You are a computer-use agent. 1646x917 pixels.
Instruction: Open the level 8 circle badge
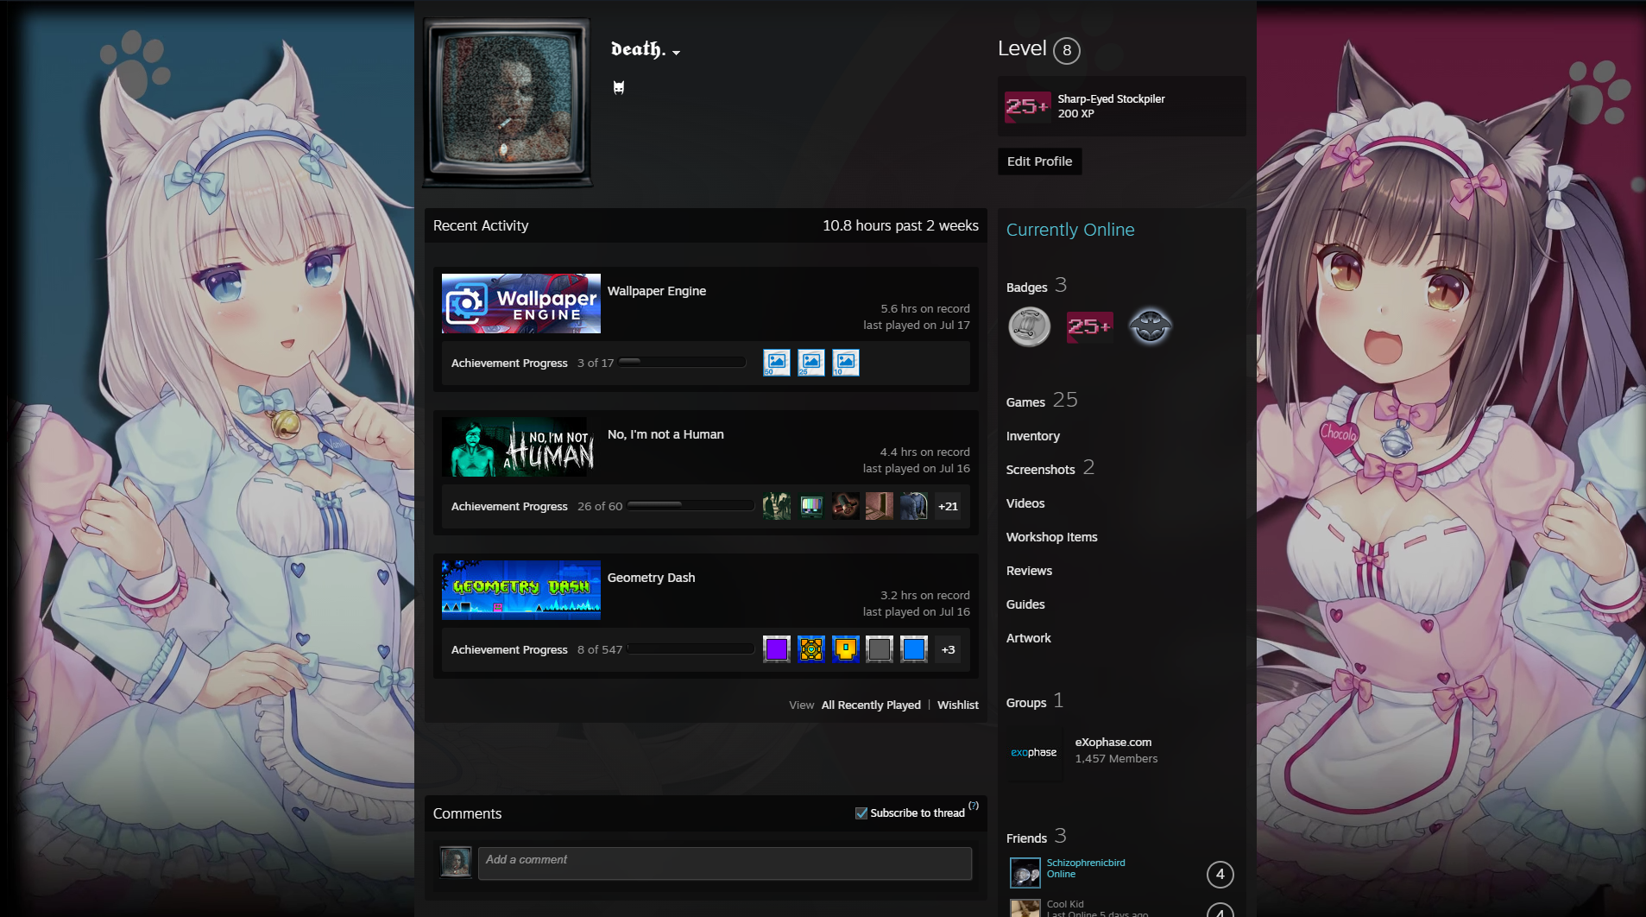pos(1067,50)
